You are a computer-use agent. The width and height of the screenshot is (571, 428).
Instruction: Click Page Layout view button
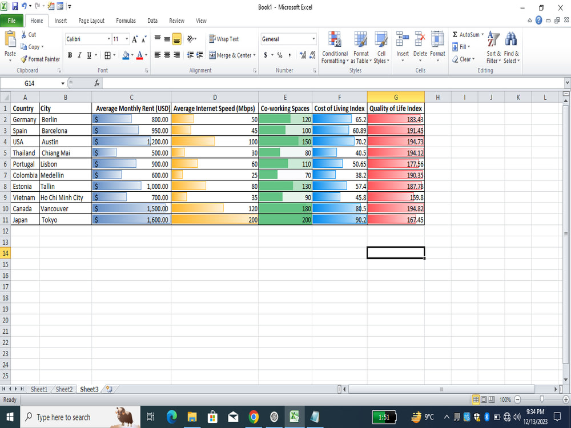coord(484,399)
